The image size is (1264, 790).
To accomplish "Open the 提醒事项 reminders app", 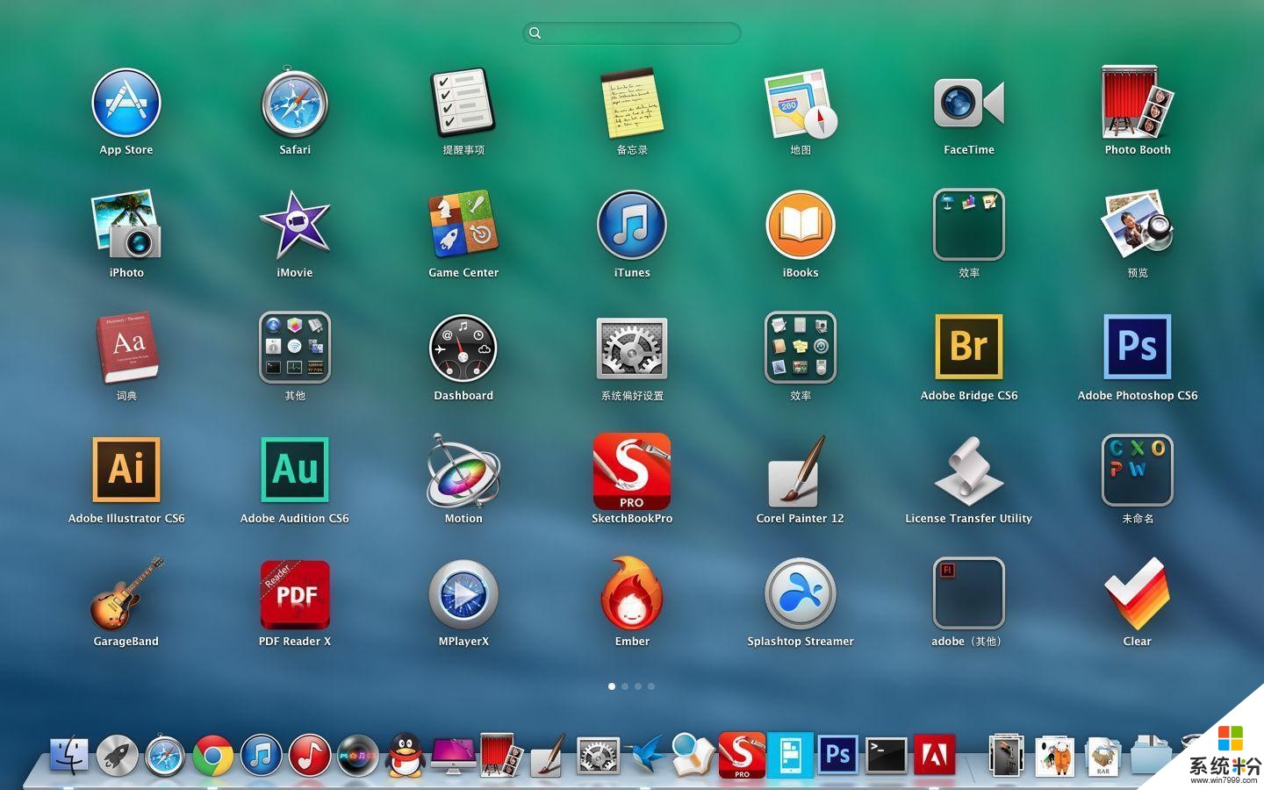I will [x=463, y=103].
